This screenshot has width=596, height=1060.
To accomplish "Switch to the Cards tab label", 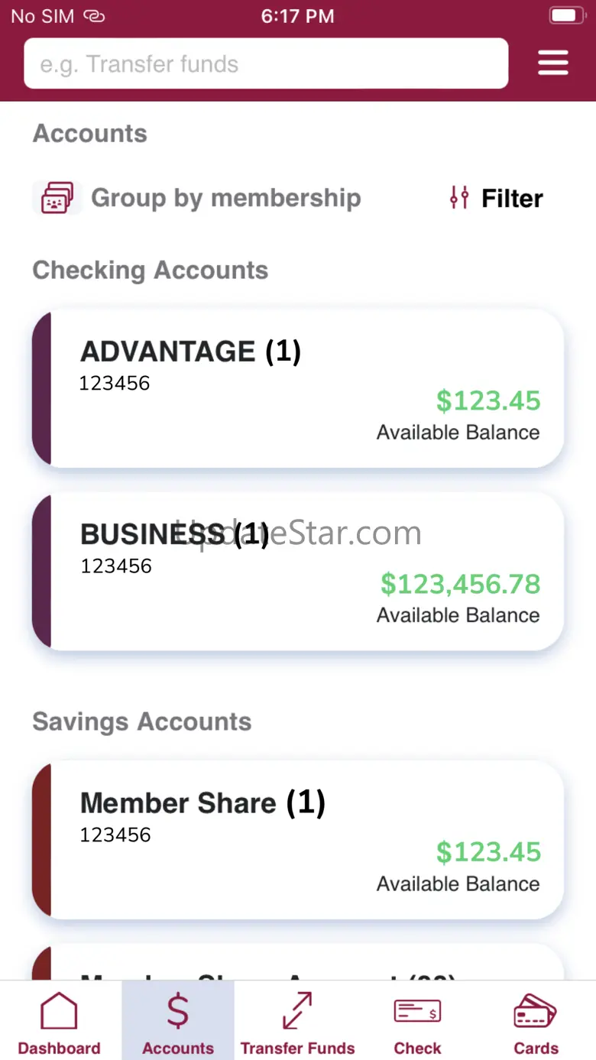I will tap(536, 1048).
